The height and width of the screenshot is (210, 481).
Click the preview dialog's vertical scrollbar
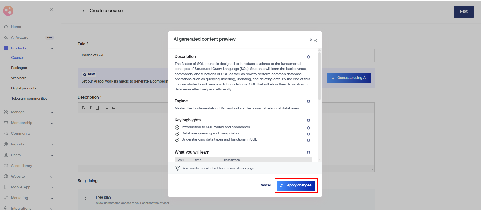pos(319,77)
